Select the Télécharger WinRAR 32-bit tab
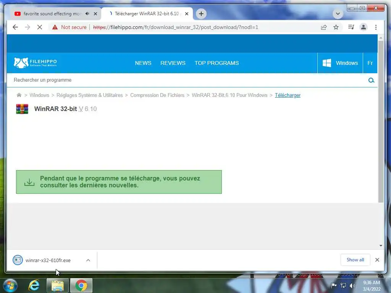Screen dimensions: 391x293 point(147,14)
